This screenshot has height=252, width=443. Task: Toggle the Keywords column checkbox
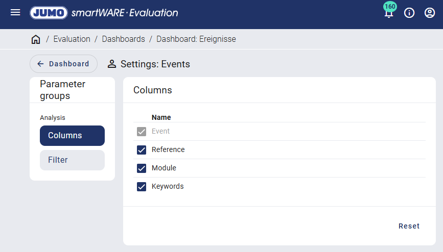[142, 187]
